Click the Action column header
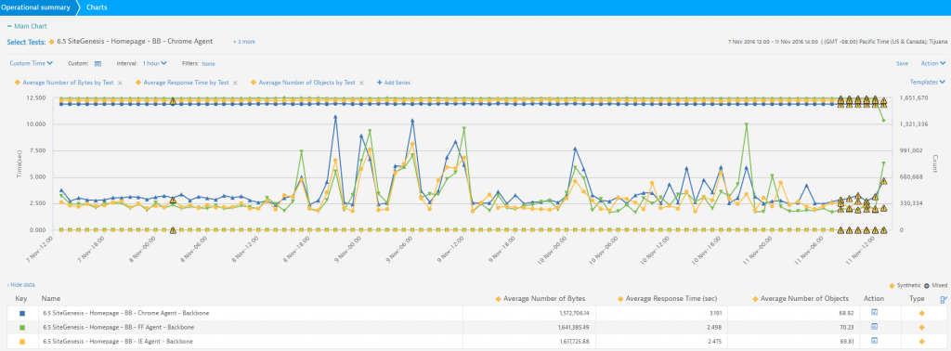 (x=874, y=299)
